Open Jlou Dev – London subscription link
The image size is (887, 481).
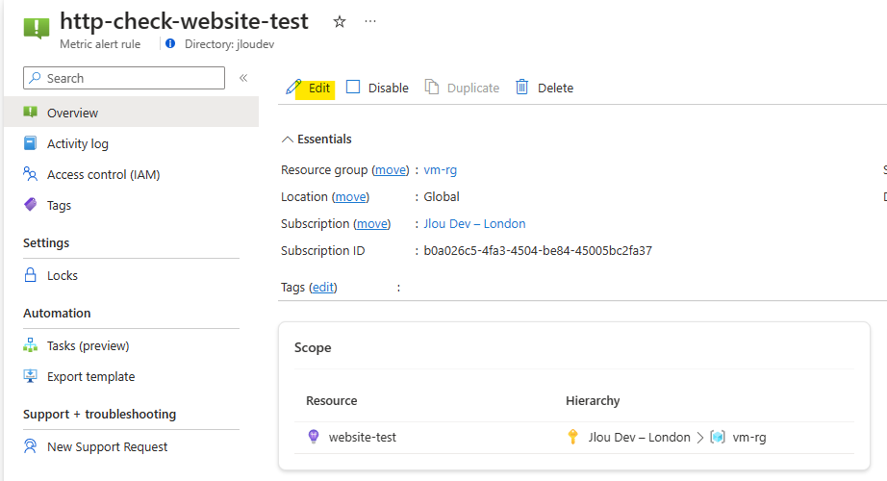(x=474, y=223)
